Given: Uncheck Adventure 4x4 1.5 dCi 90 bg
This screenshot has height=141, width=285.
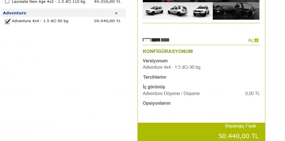Looking at the screenshot, I should coord(8,21).
